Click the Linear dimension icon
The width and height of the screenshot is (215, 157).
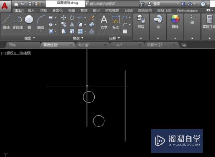coord(125,18)
